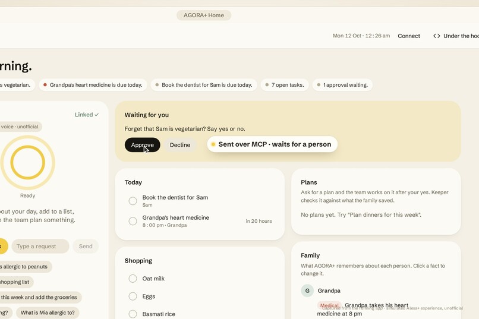
Task: Click the 'voice · unofficial' badge
Action: (x=20, y=127)
